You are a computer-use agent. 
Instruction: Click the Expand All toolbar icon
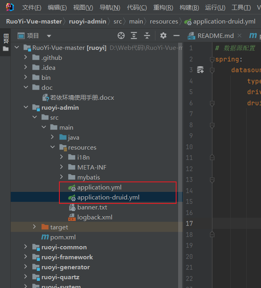click(134, 36)
